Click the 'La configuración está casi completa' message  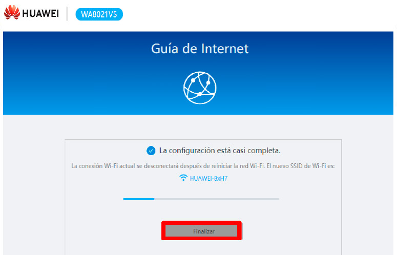(x=220, y=151)
